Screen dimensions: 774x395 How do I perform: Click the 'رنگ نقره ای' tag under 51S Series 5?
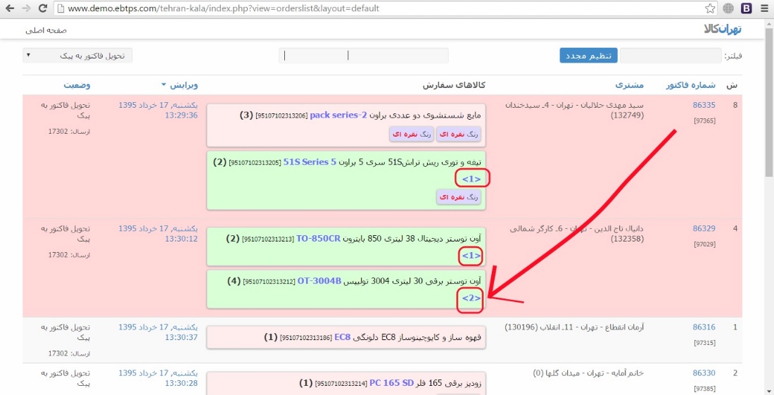coord(458,197)
